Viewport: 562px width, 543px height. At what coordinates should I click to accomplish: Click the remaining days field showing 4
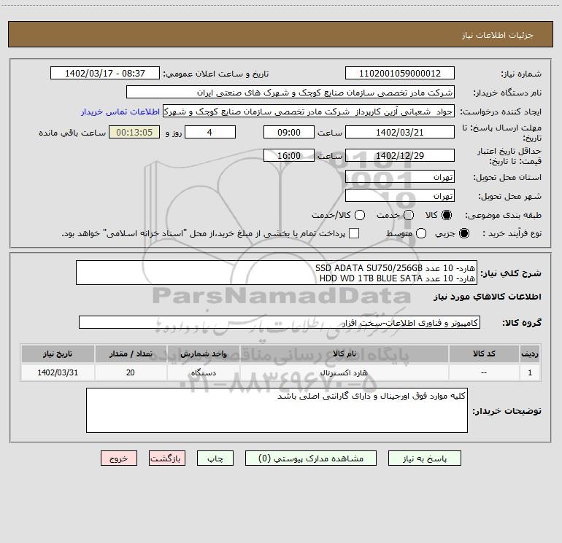210,132
